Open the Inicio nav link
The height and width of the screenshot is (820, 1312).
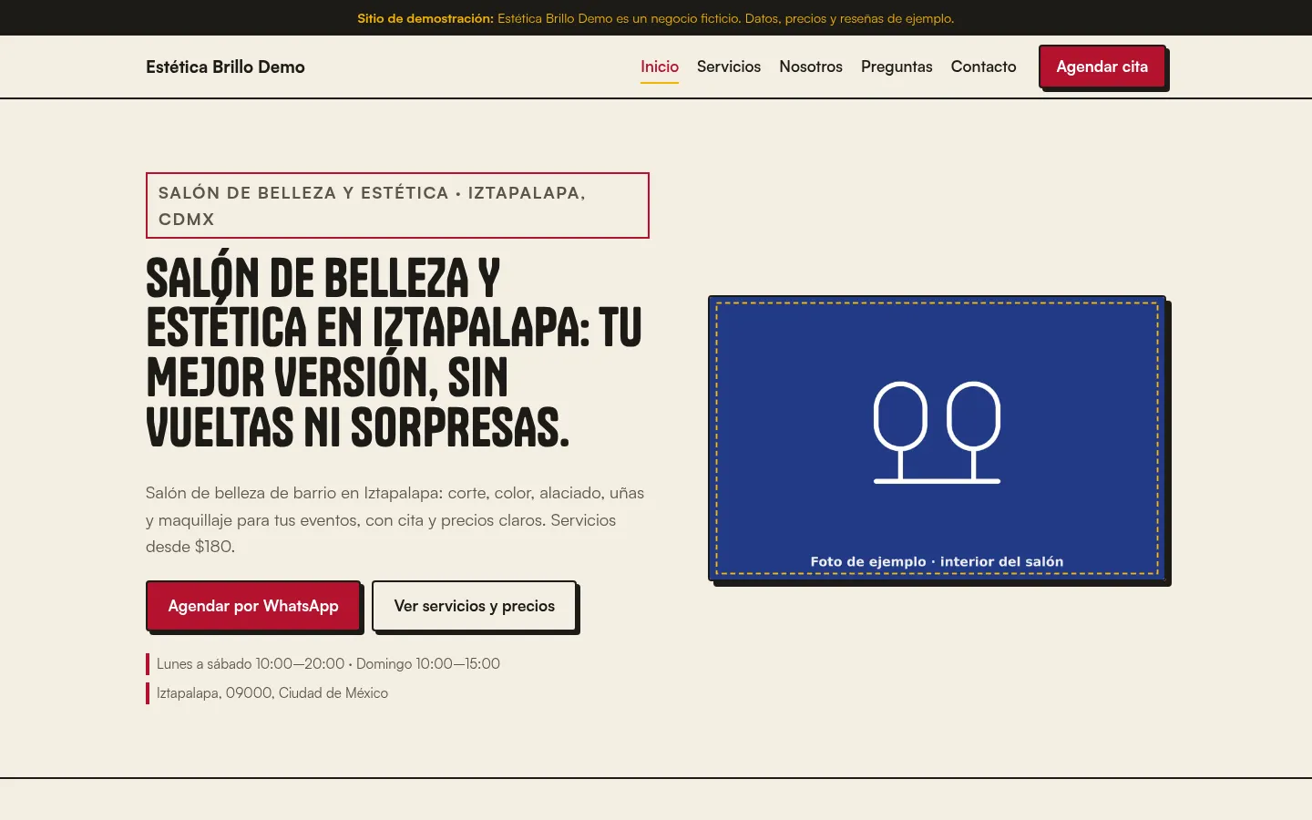[660, 67]
